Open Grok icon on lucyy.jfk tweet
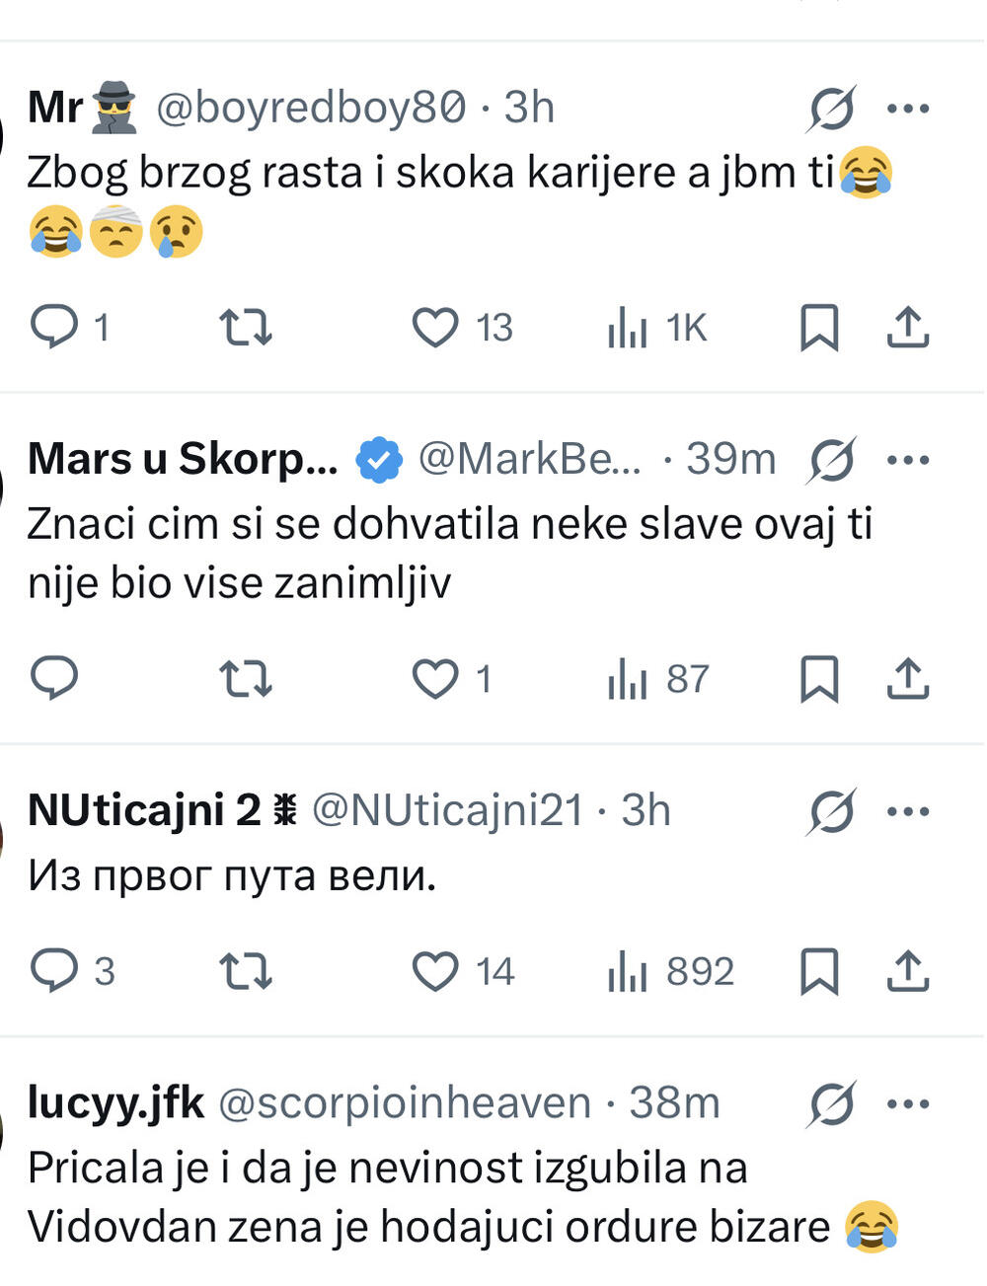Image resolution: width=987 pixels, height=1286 pixels. point(831,1103)
